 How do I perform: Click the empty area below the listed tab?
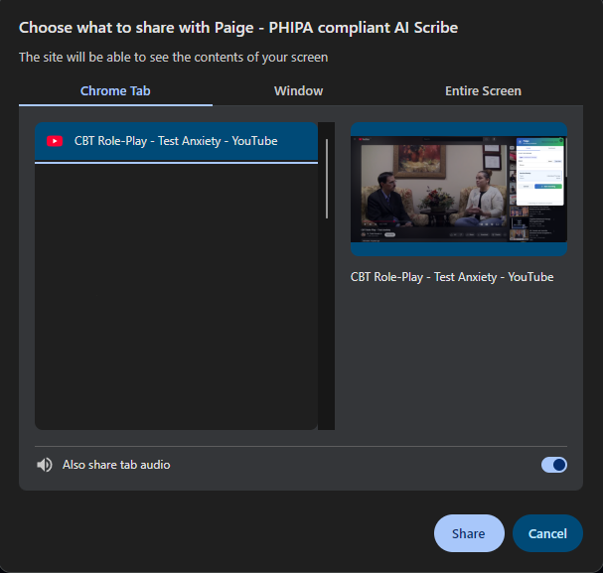[x=176, y=298]
